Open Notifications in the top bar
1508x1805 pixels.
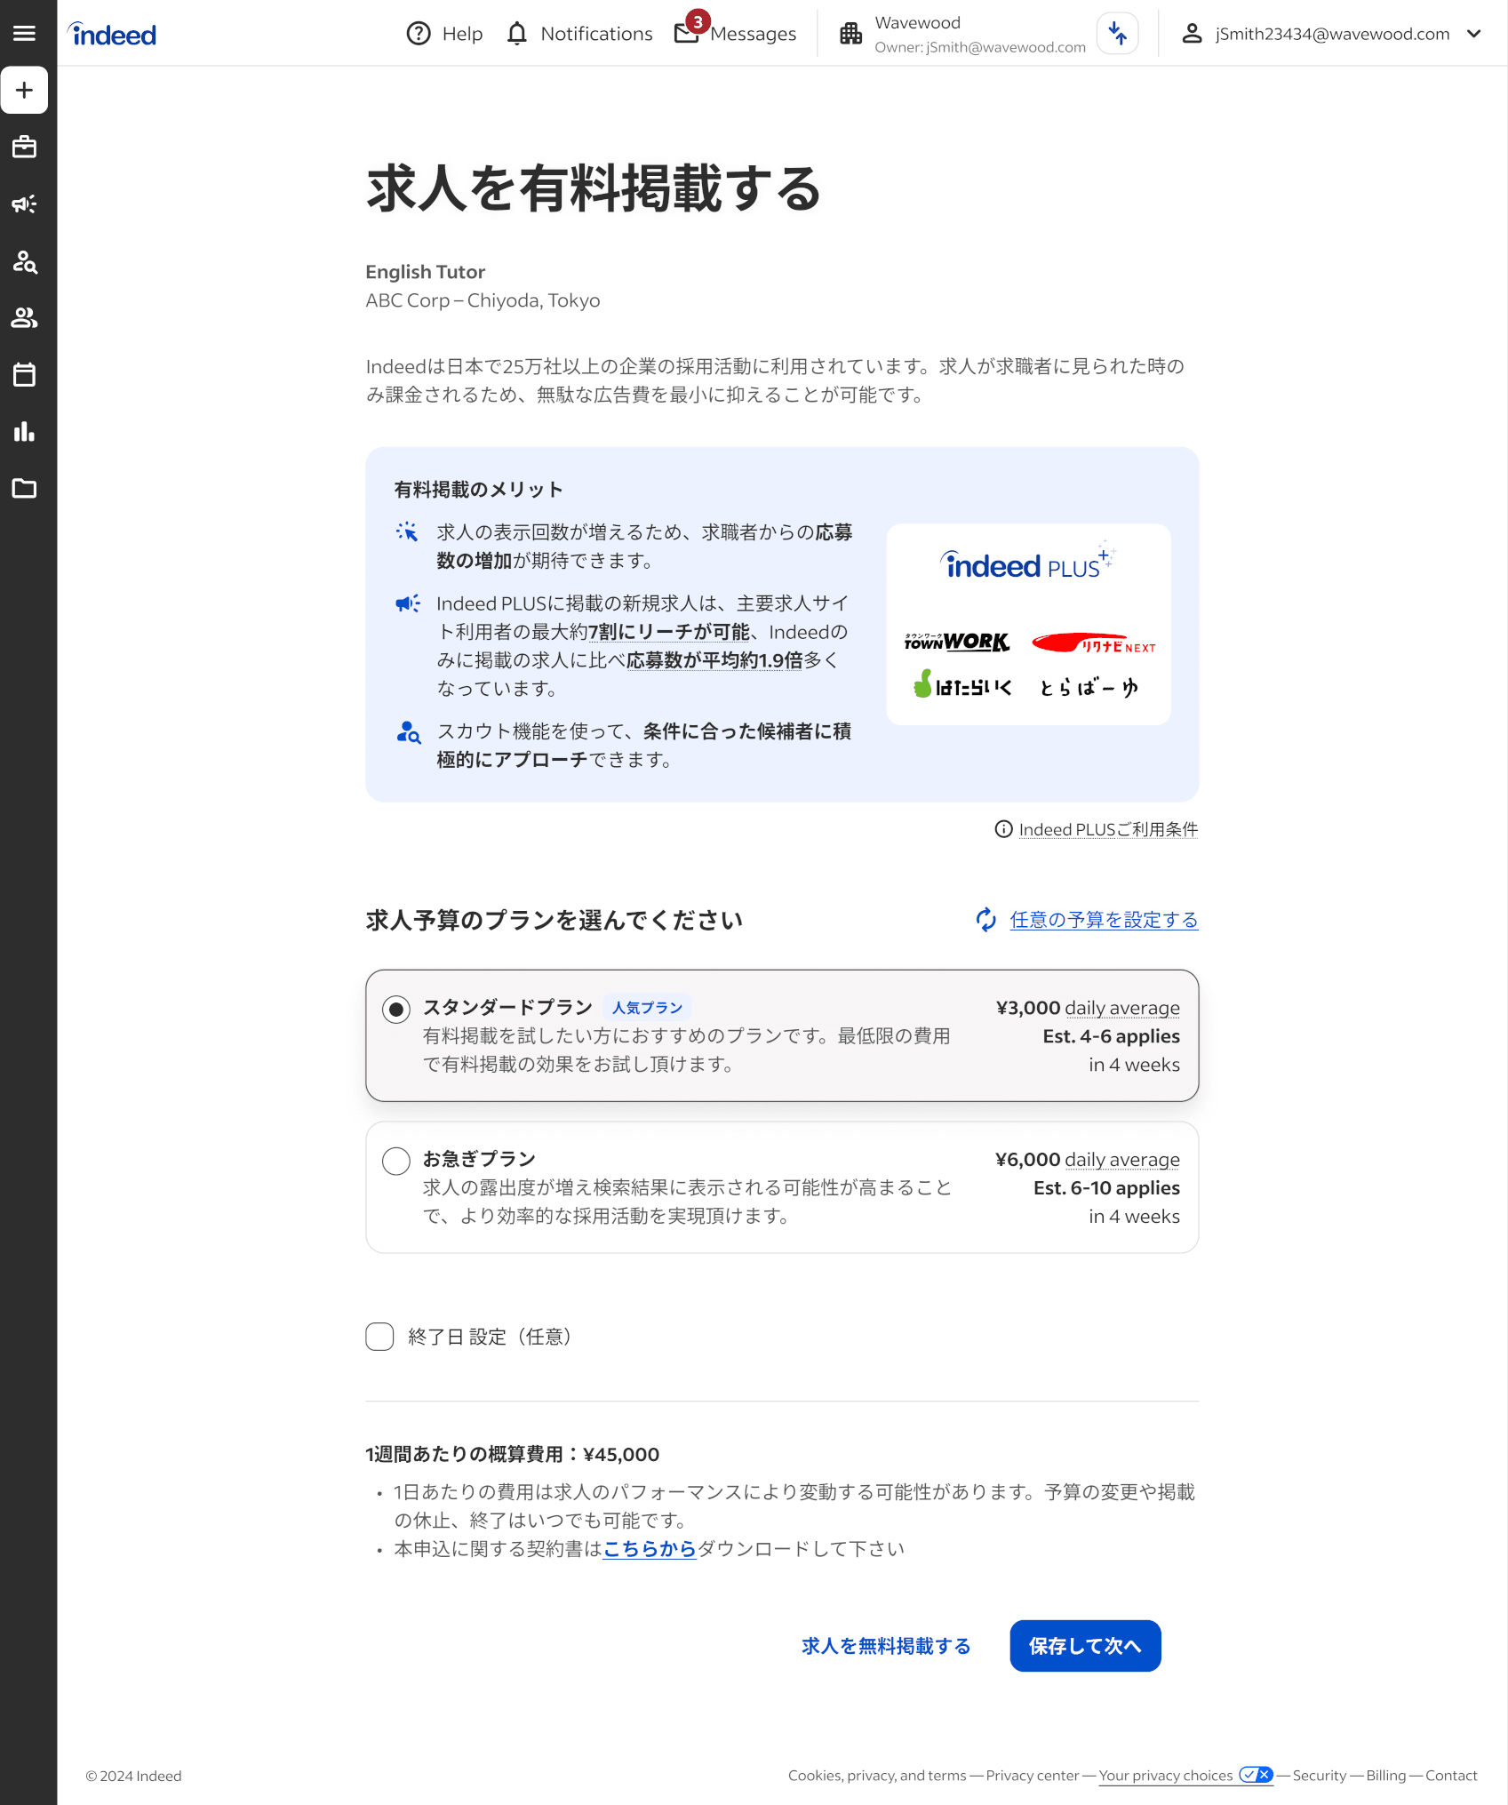pyautogui.click(x=579, y=34)
